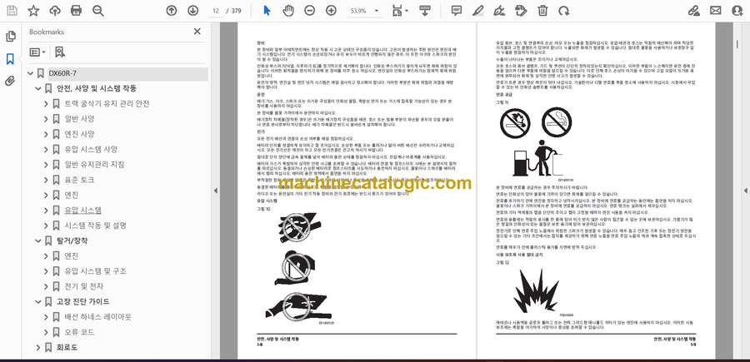750x362 pixels.
Task: Hide the left navigation pane arrow
Action: 215,191
